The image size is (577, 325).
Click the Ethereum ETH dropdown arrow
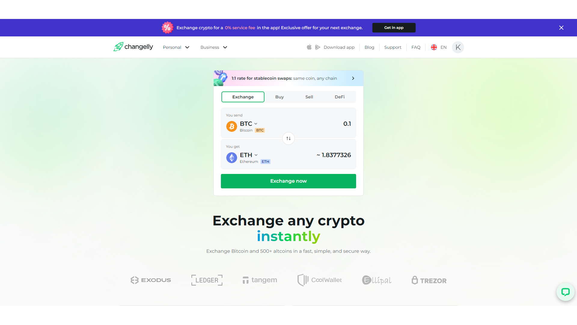tap(256, 155)
